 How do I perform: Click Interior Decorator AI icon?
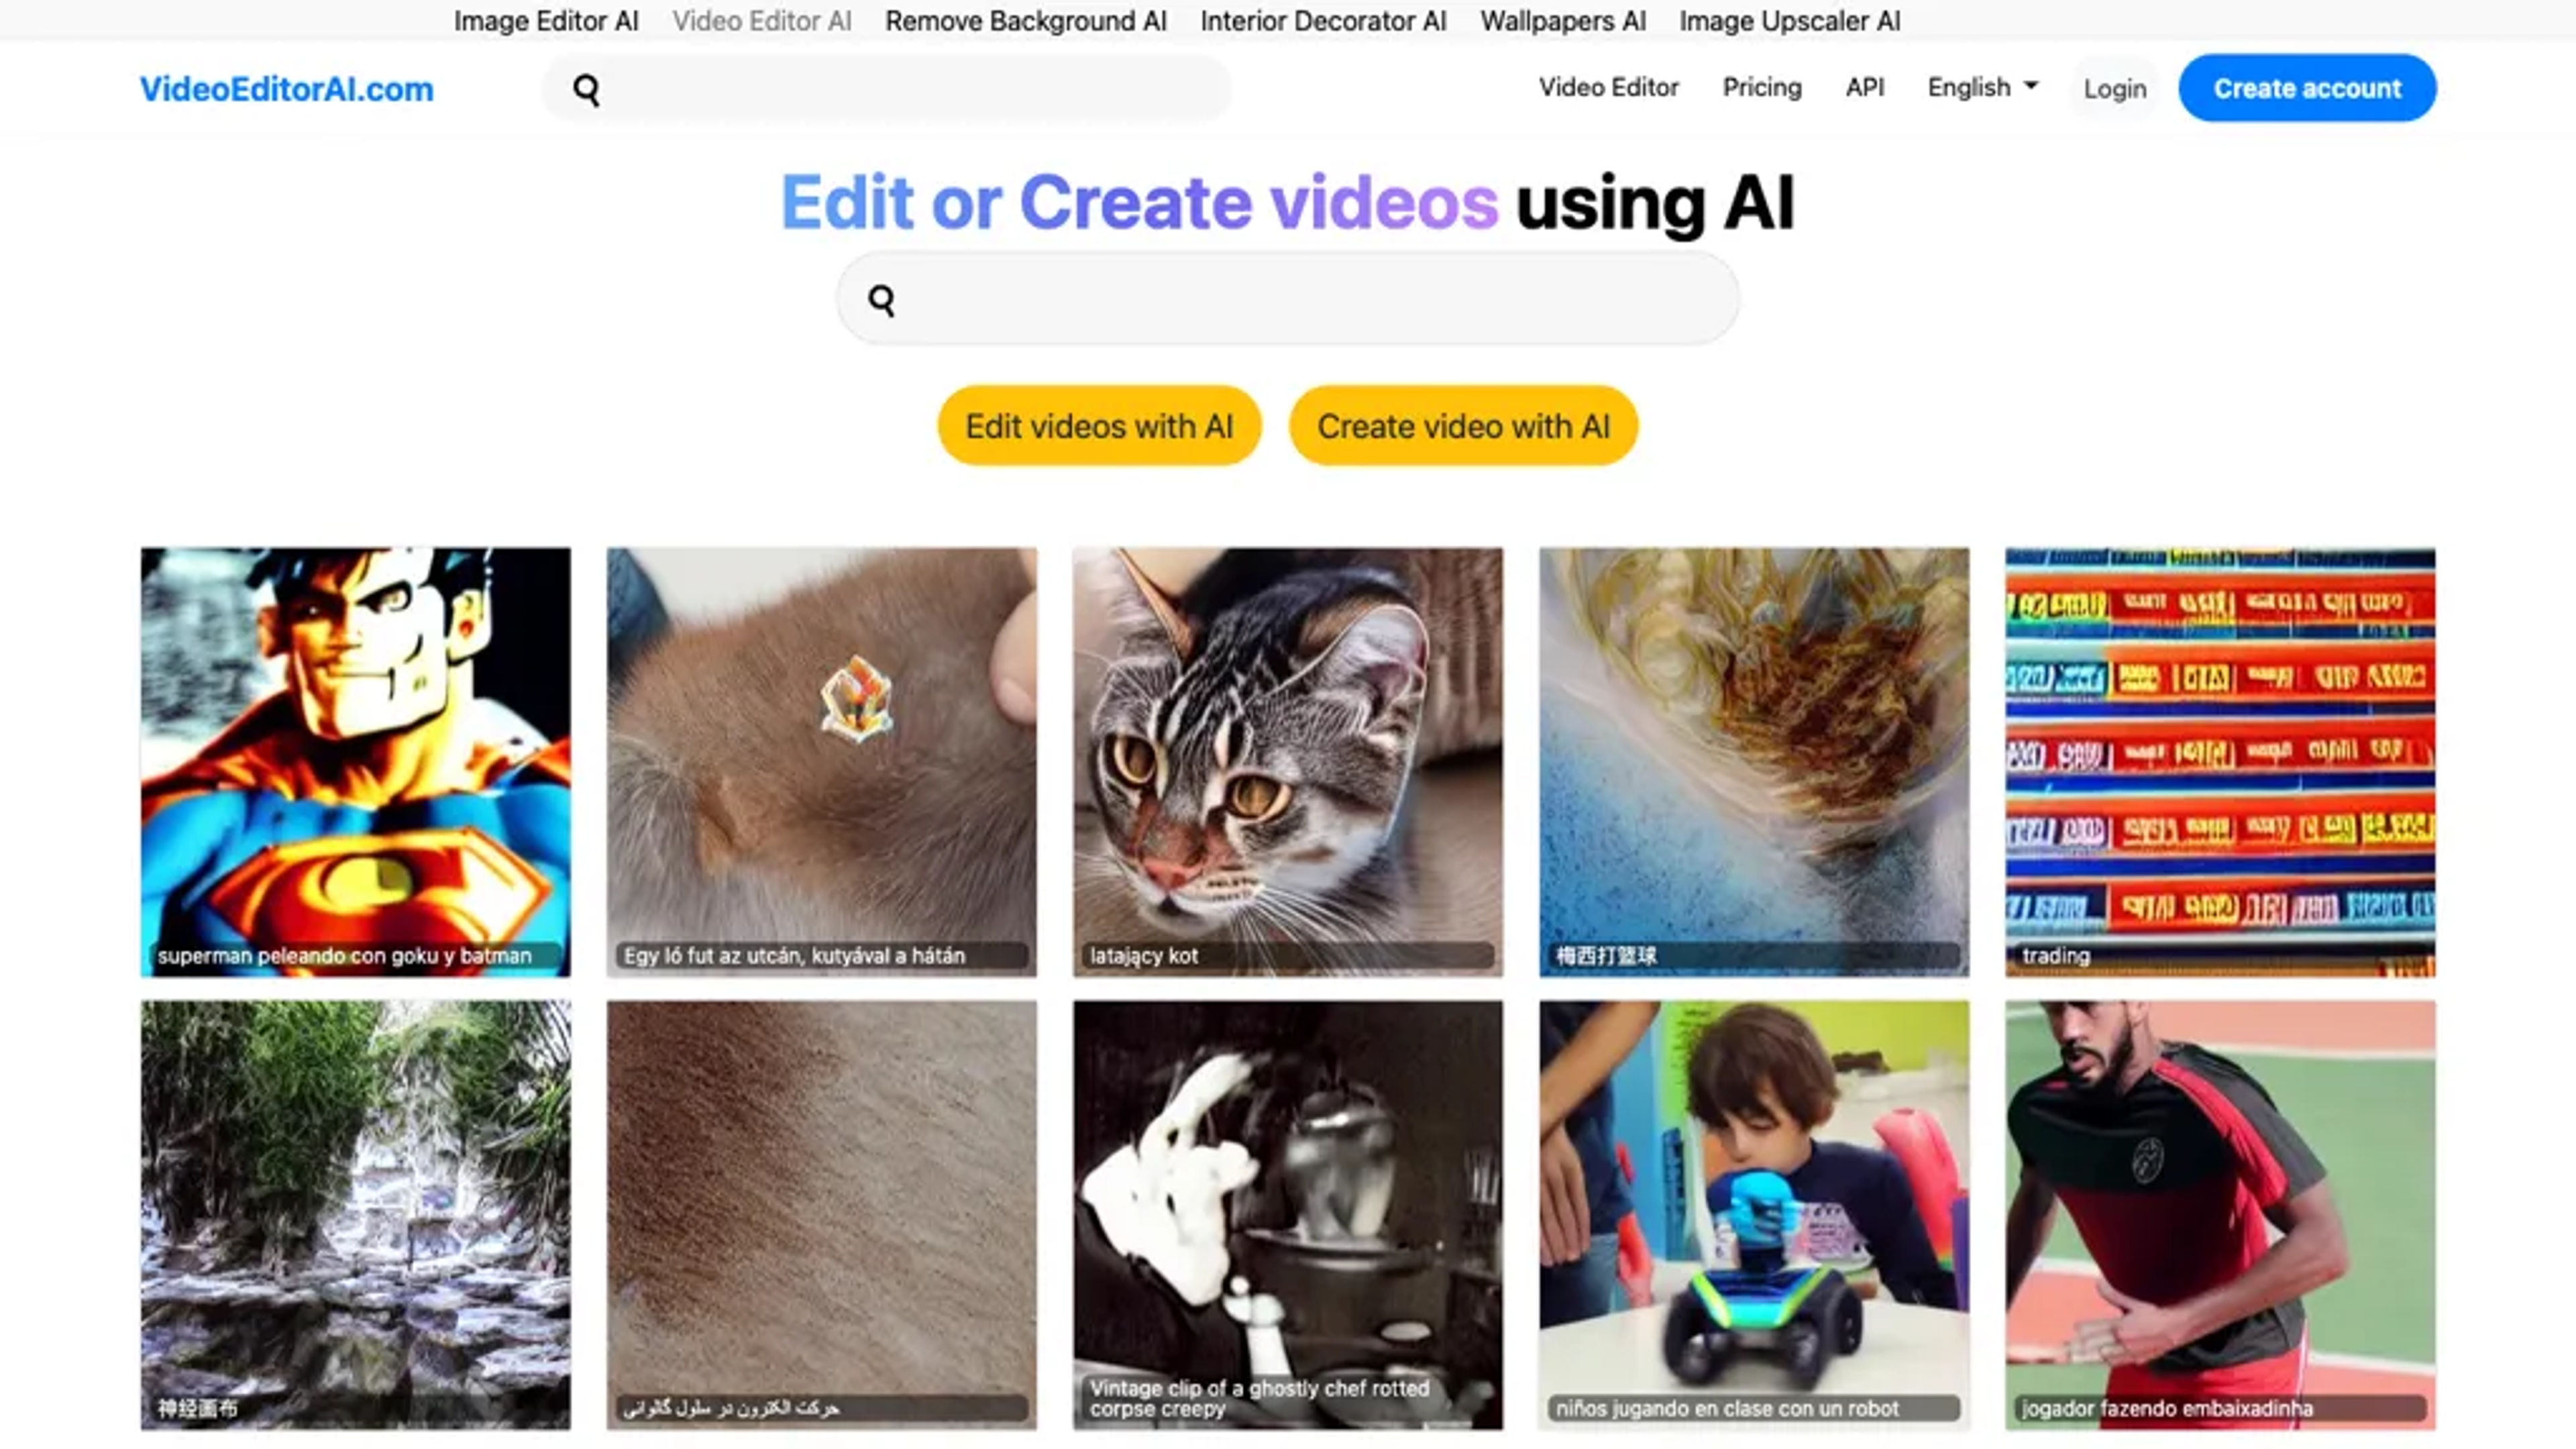tap(1324, 19)
